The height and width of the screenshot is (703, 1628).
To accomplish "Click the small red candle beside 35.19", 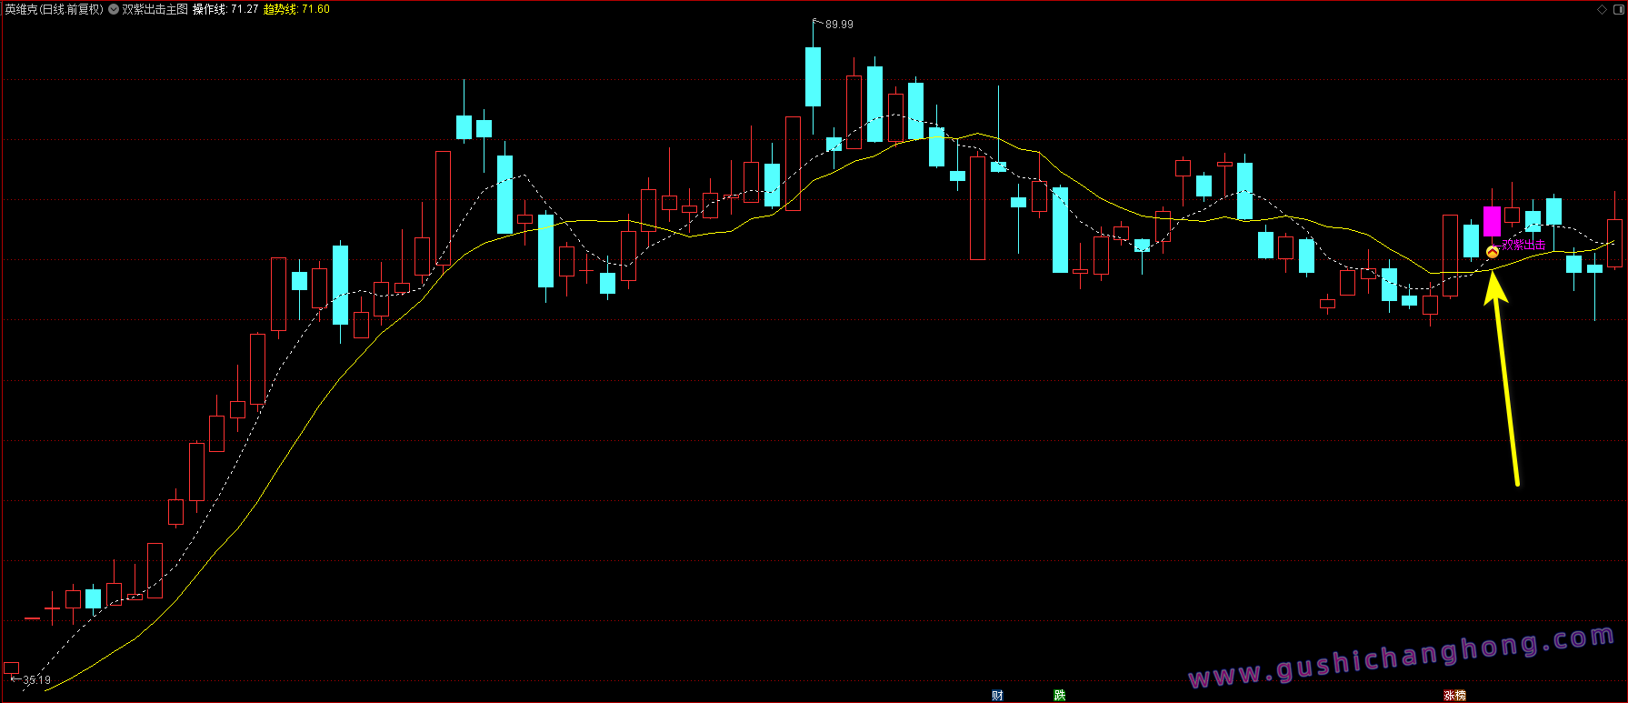I will [11, 668].
